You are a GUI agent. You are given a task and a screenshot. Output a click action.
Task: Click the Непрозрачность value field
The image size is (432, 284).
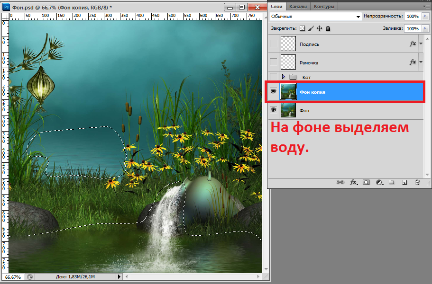pos(413,16)
